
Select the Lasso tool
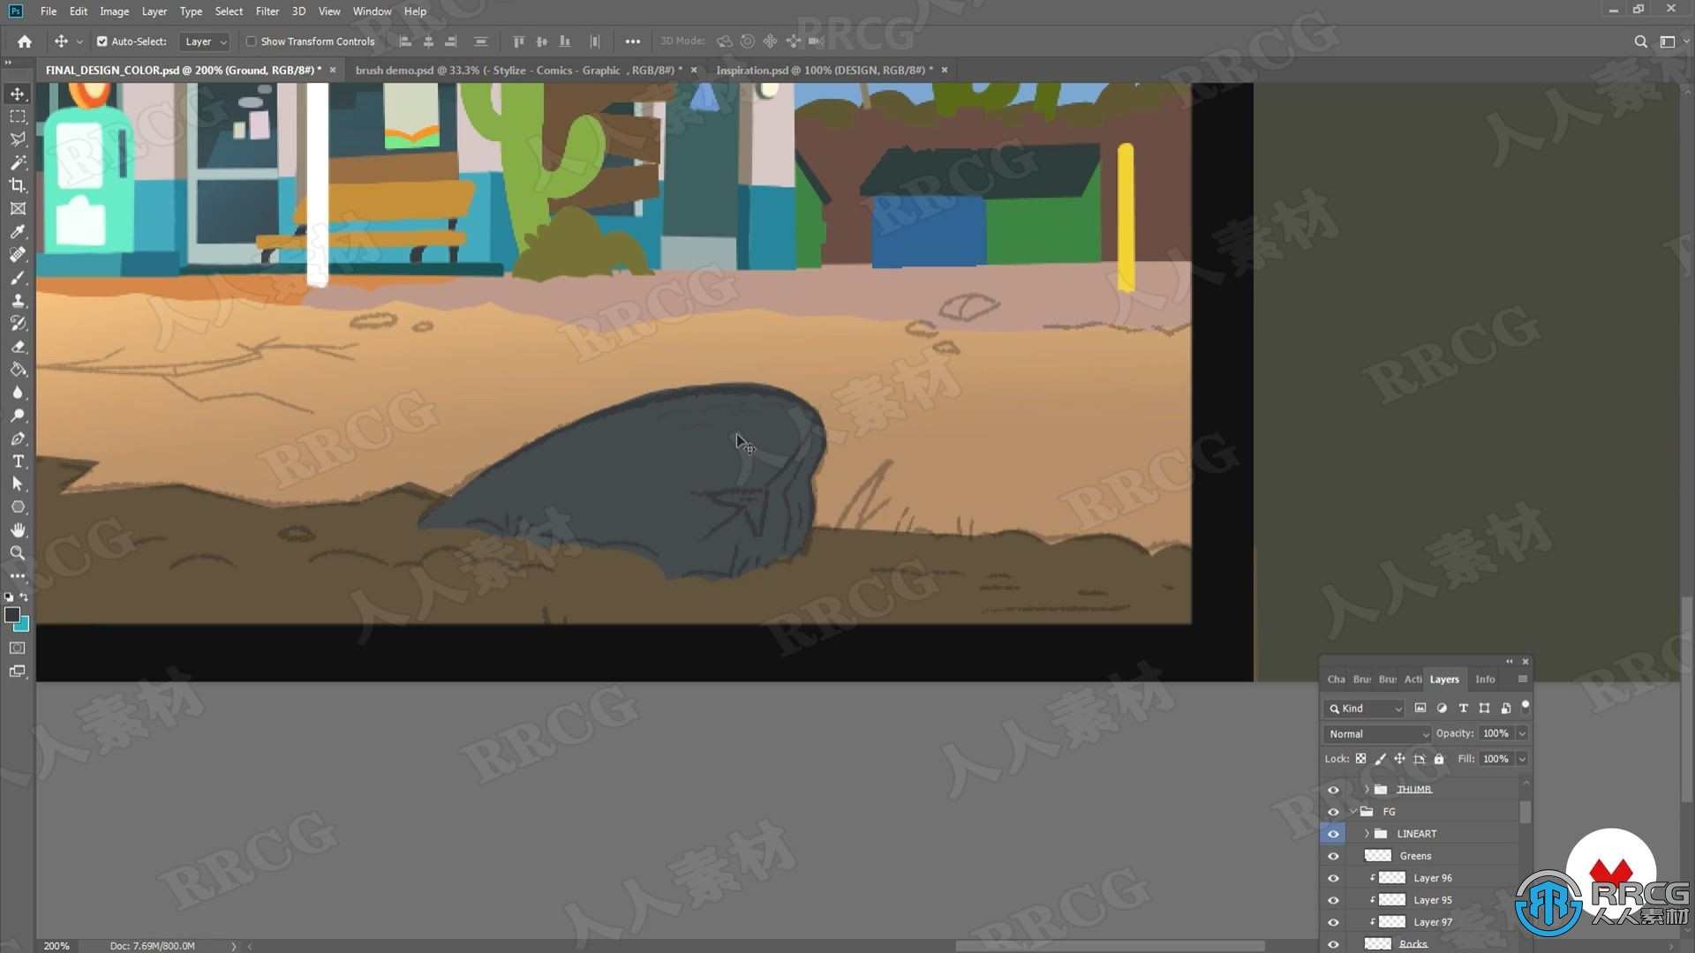(16, 138)
